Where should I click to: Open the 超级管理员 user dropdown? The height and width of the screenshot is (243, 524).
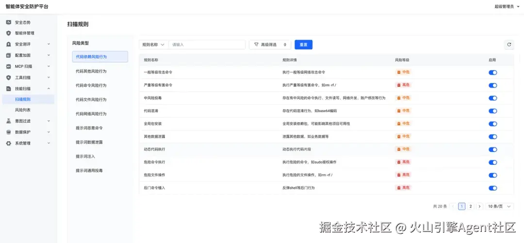click(x=507, y=6)
